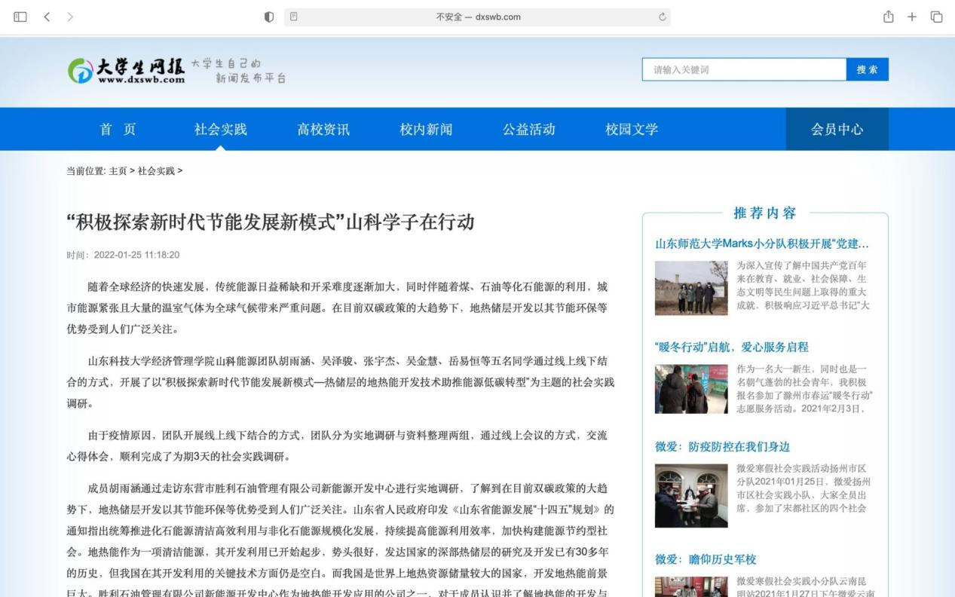Switch to the 高校资讯 tab
The width and height of the screenshot is (955, 597).
click(x=323, y=129)
